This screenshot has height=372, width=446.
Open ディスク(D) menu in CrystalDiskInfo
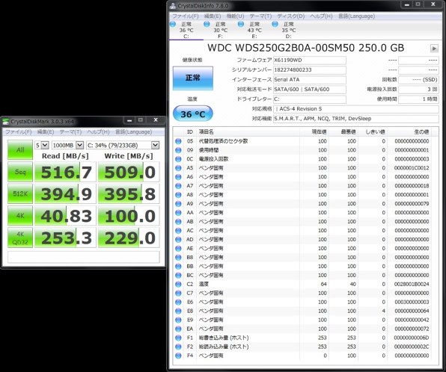coord(290,16)
